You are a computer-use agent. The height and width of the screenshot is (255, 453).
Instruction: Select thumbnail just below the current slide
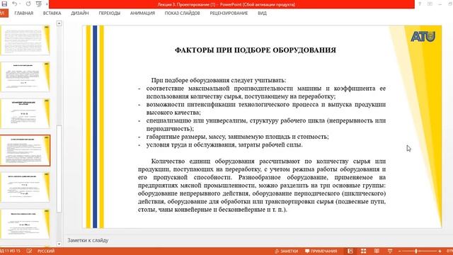tap(25, 187)
